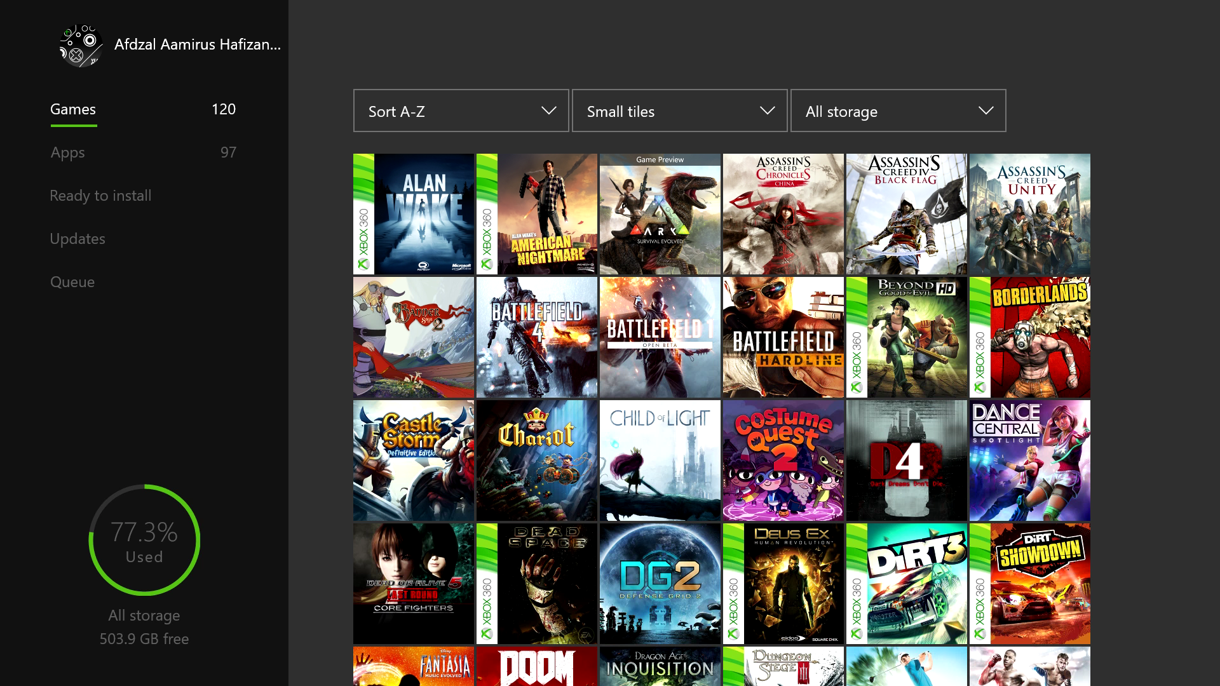This screenshot has height=686, width=1220.
Task: Open Assassin's Creed IV Black Flag tile
Action: tap(907, 214)
